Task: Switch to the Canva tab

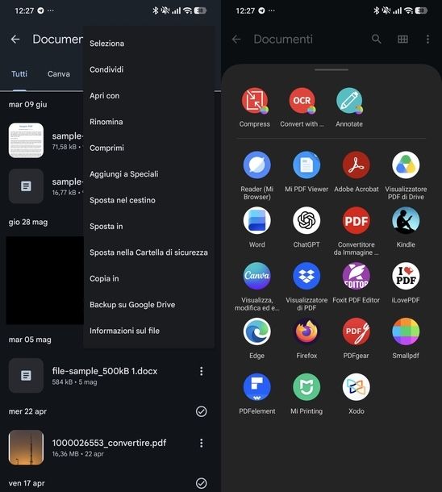Action: [x=59, y=74]
